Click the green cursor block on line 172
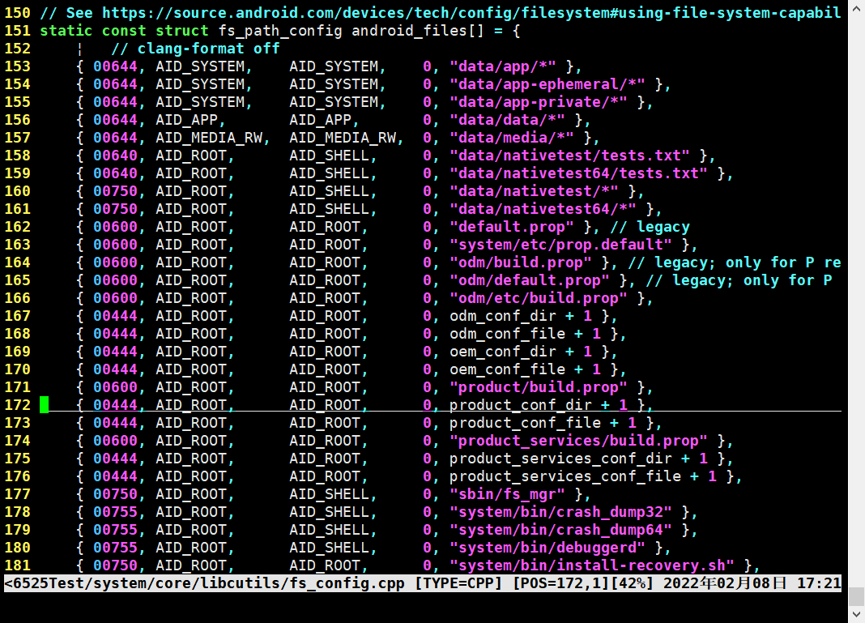 coord(44,405)
